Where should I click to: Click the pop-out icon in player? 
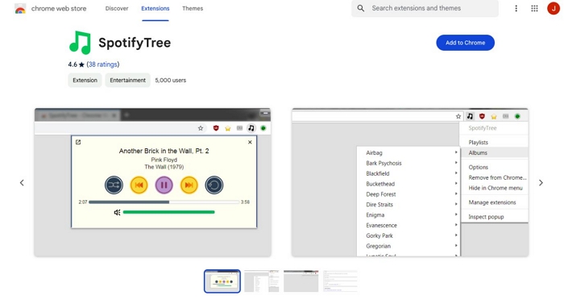coord(78,142)
